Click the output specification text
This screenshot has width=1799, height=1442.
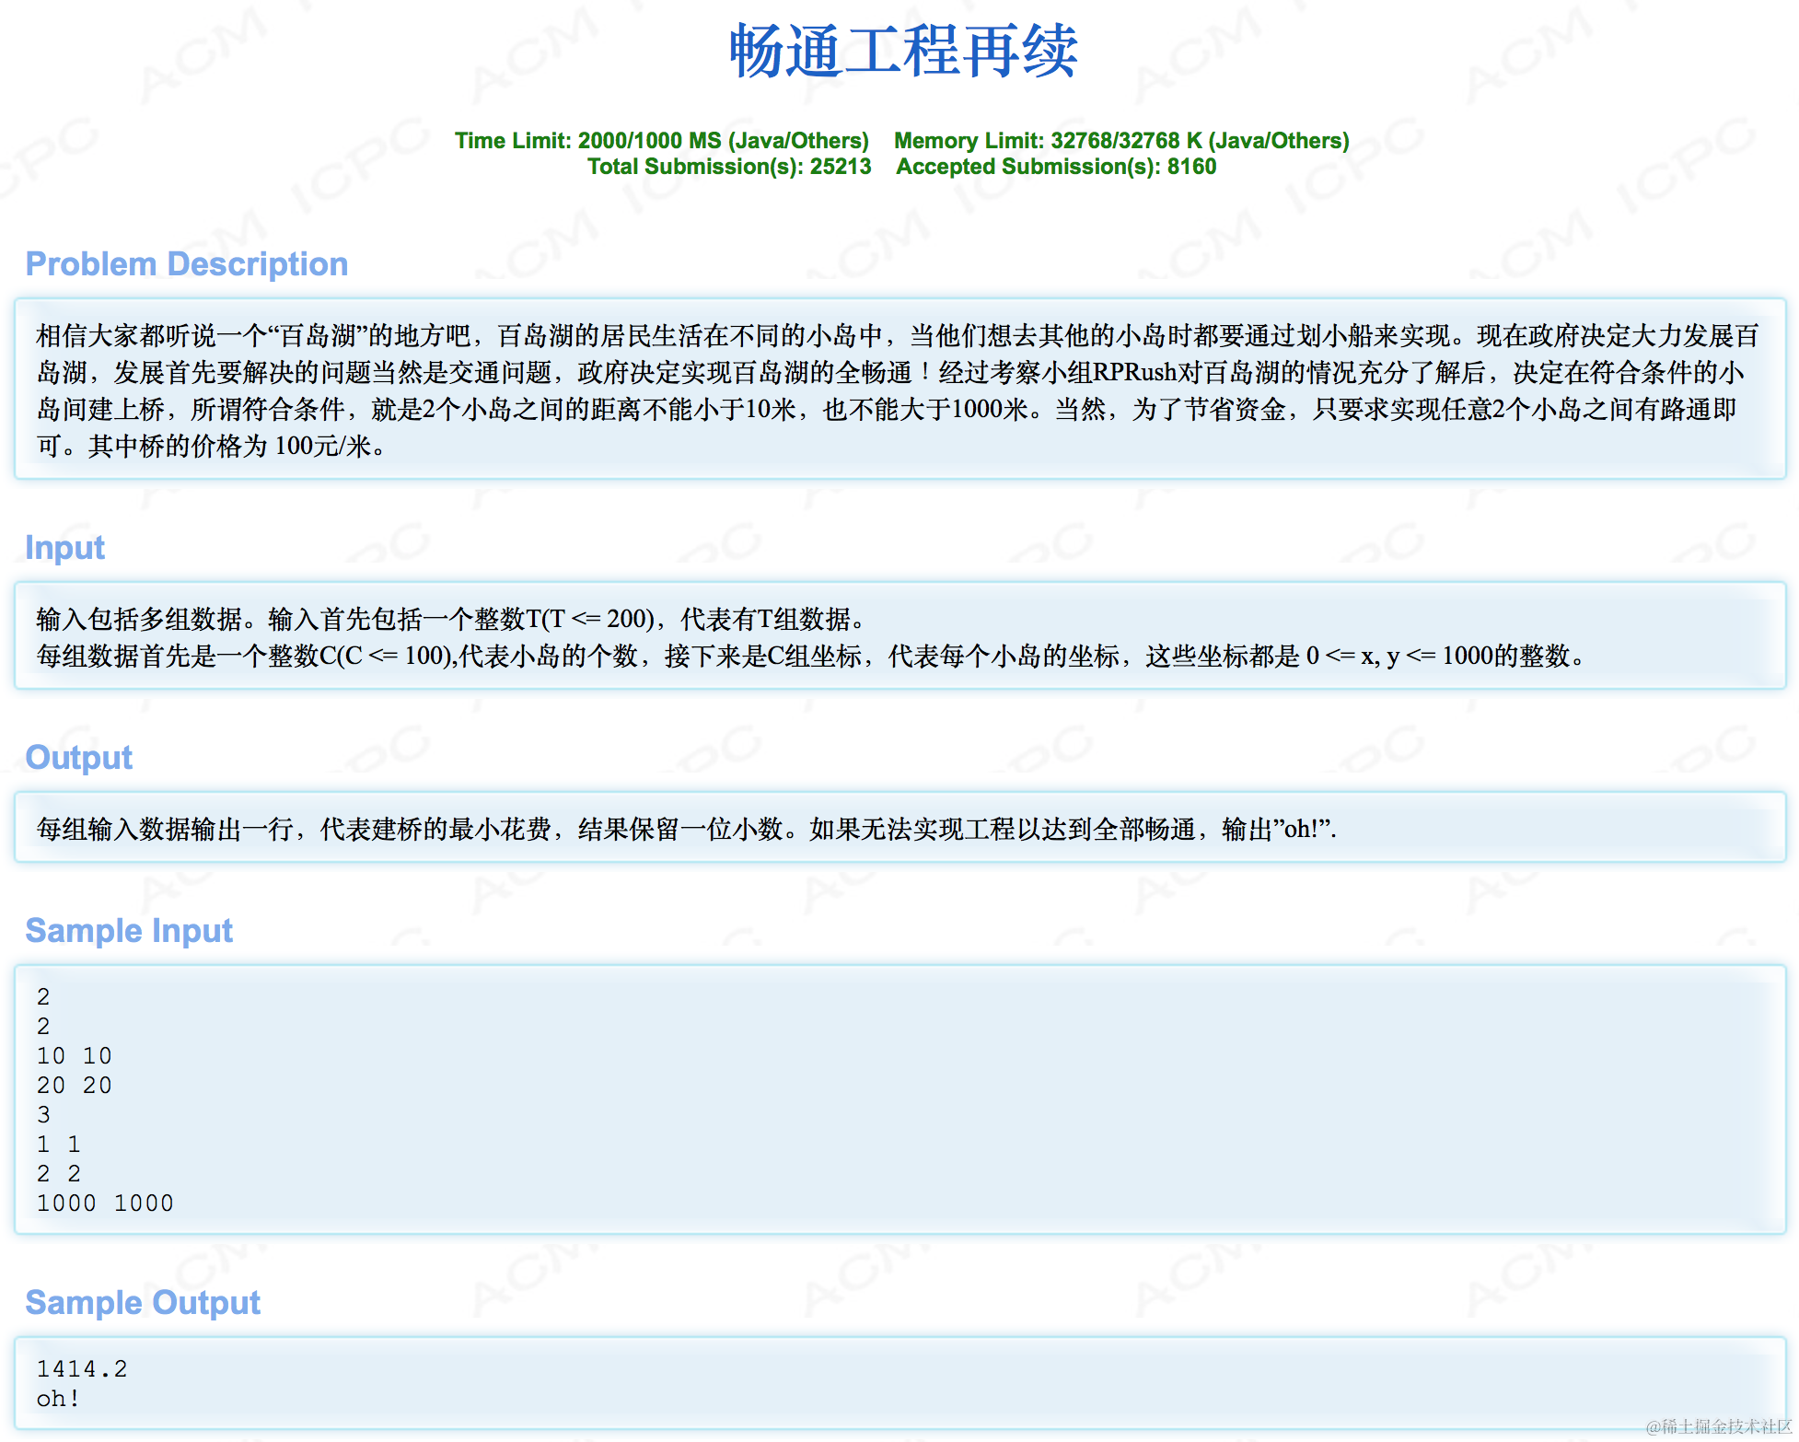coord(685,829)
